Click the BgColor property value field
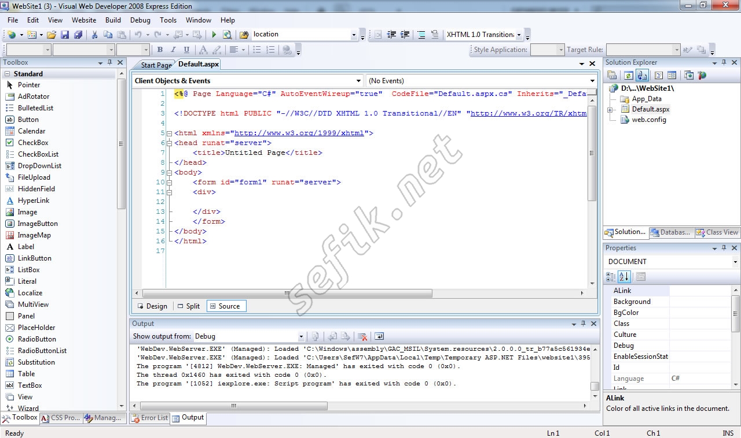741x438 pixels. tap(700, 313)
